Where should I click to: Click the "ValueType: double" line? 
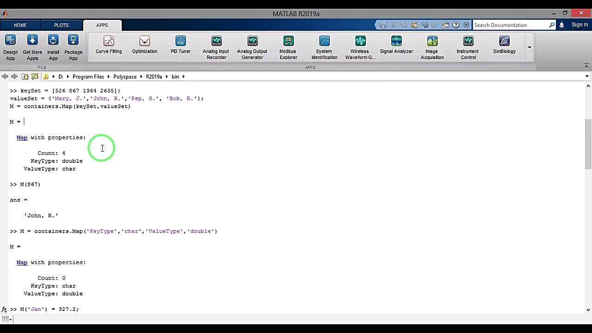(53, 294)
